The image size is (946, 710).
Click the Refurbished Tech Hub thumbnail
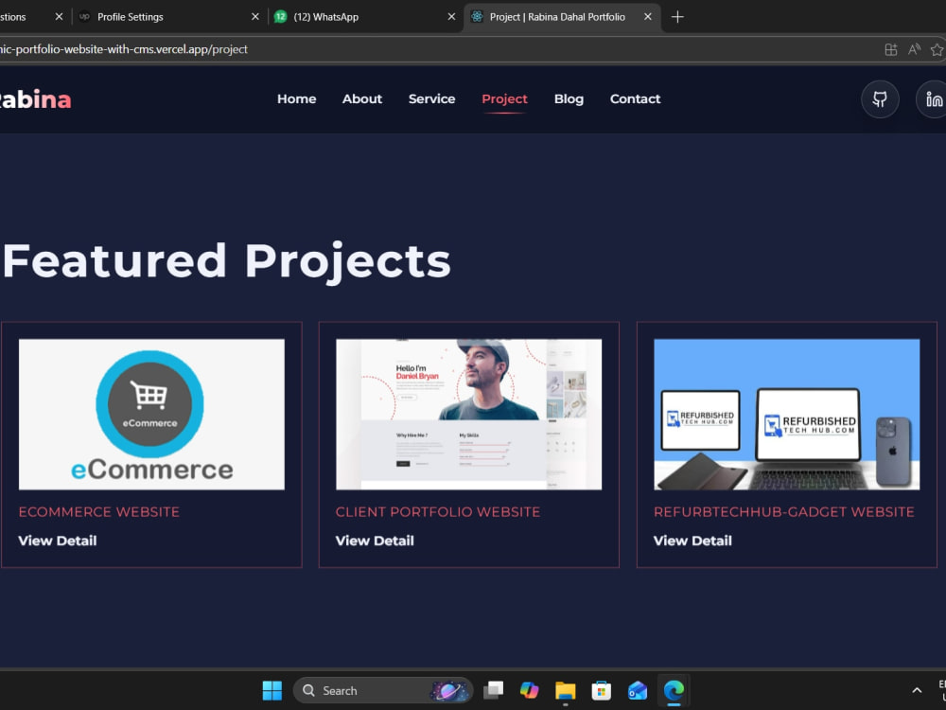pos(787,415)
